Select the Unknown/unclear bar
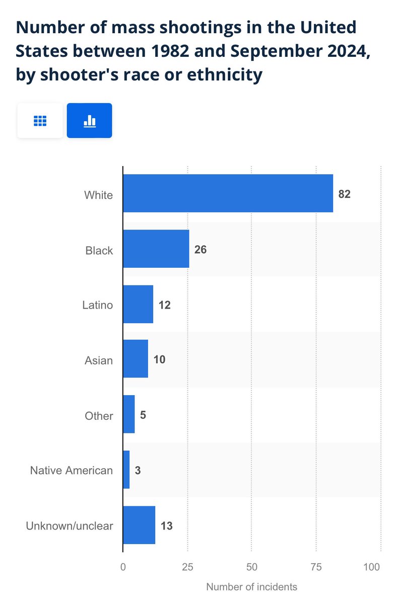Viewport: 401px width, 604px height. (x=140, y=525)
